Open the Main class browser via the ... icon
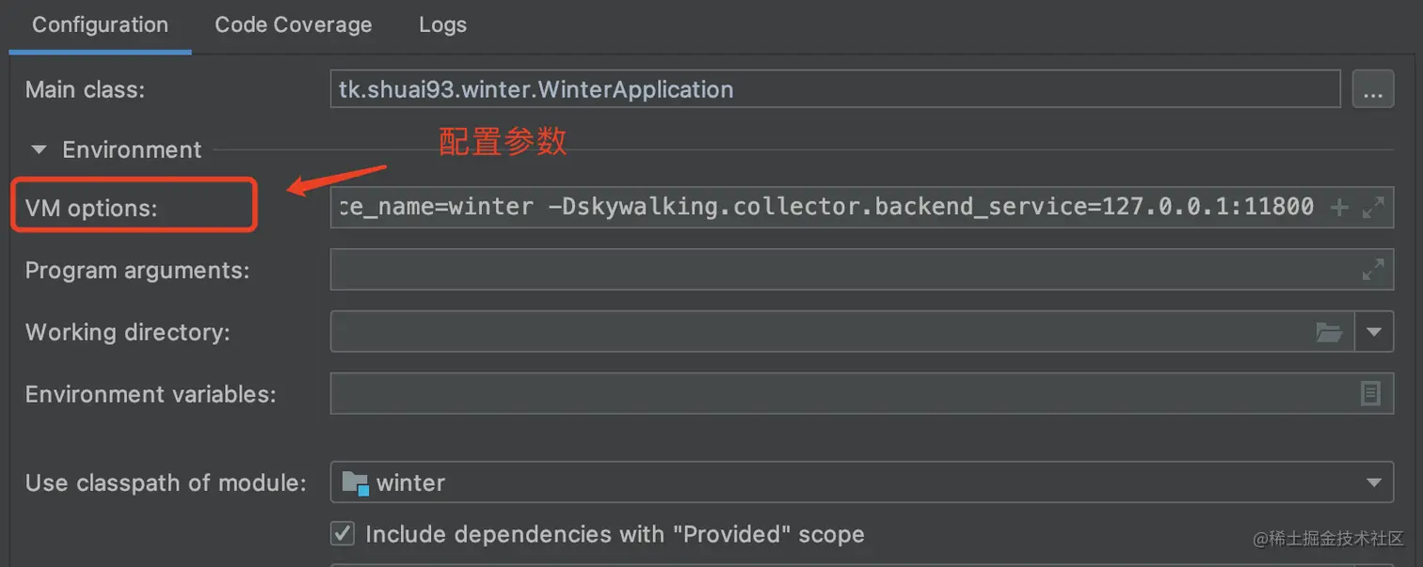1423x567 pixels. pyautogui.click(x=1373, y=88)
